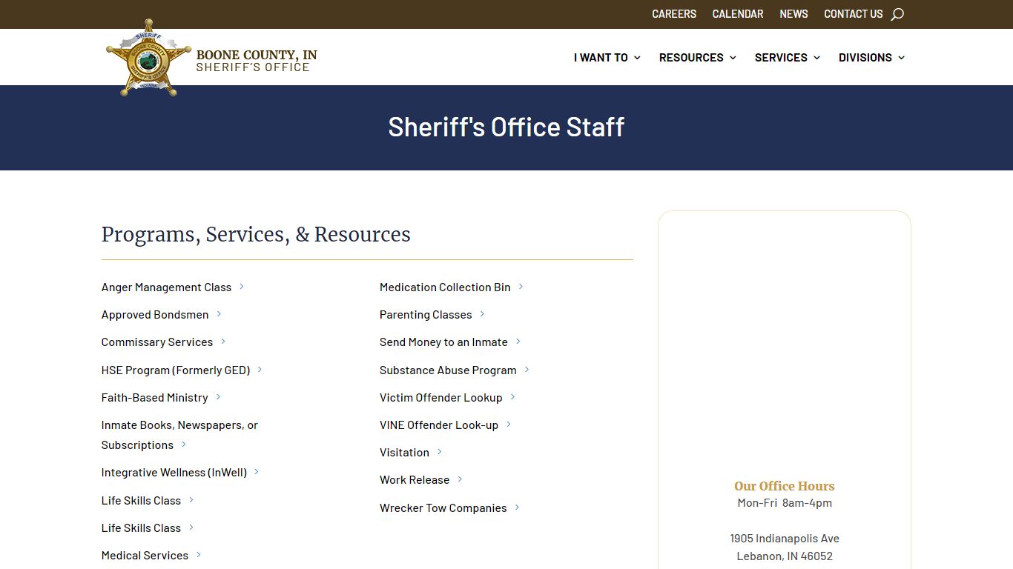
Task: Click the Boone County, IN Sheriff's Office title
Action: pos(257,61)
